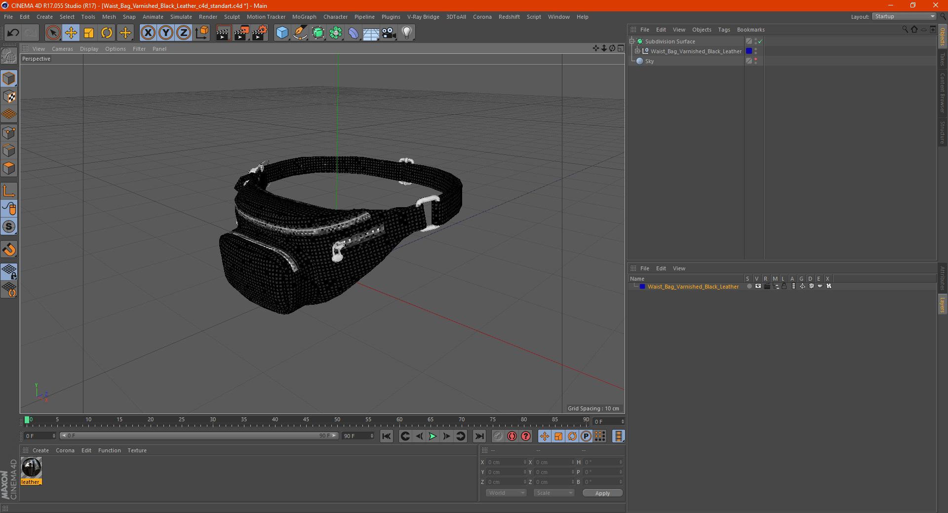
Task: Click layer color swatch in Layers
Action: [x=642, y=286]
